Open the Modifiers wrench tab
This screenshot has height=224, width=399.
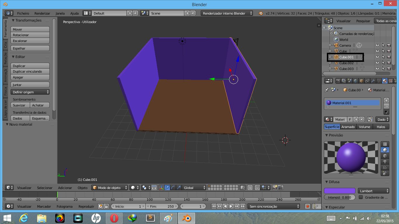pos(373,81)
